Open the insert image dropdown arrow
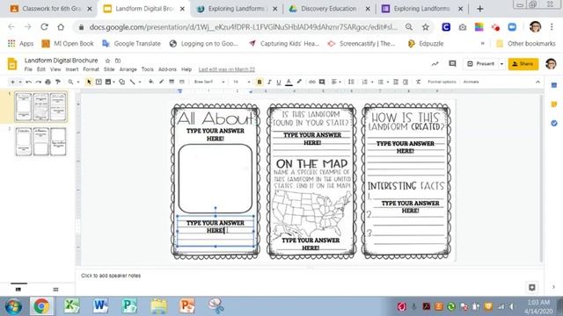The image size is (563, 316). pos(113,82)
